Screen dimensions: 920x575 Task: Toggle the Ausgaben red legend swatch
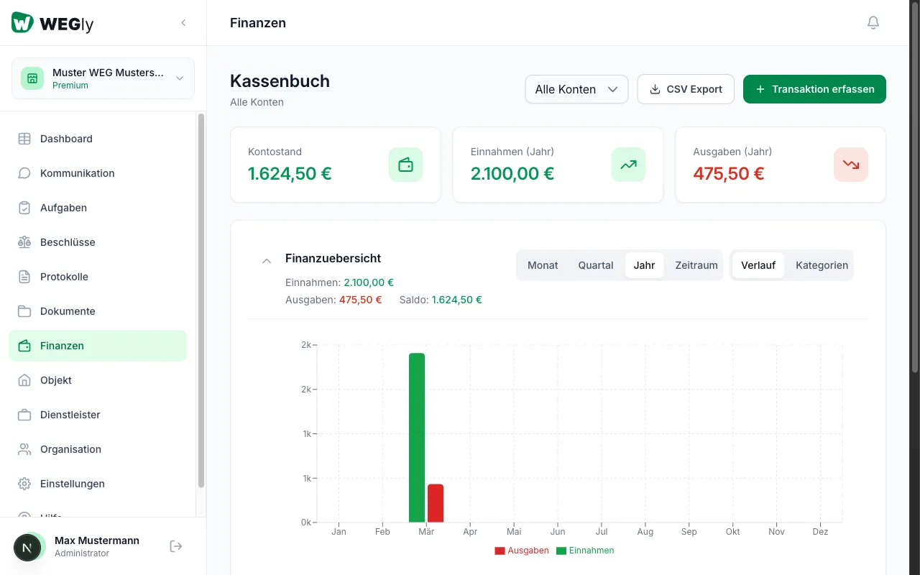coord(500,551)
